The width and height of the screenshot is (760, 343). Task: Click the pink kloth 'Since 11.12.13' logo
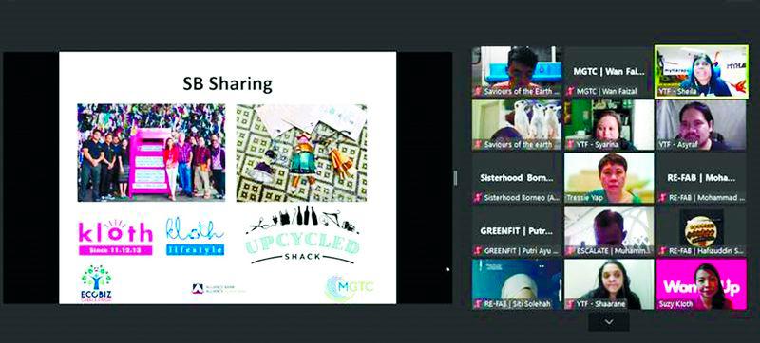pyautogui.click(x=116, y=237)
